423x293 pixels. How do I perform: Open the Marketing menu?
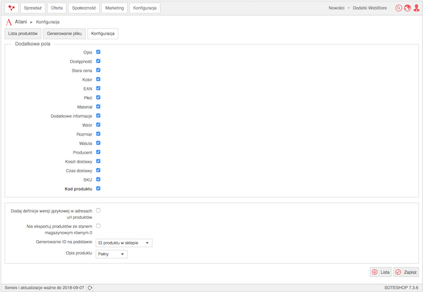click(114, 8)
